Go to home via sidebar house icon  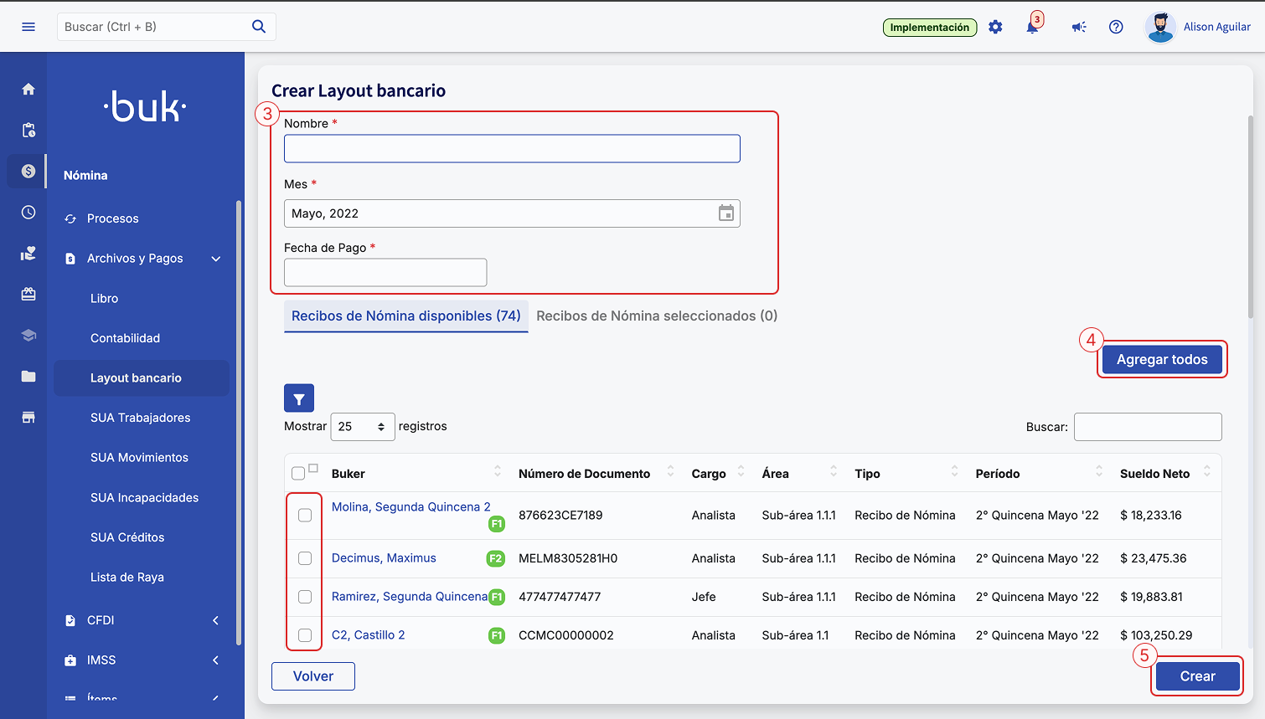[28, 89]
